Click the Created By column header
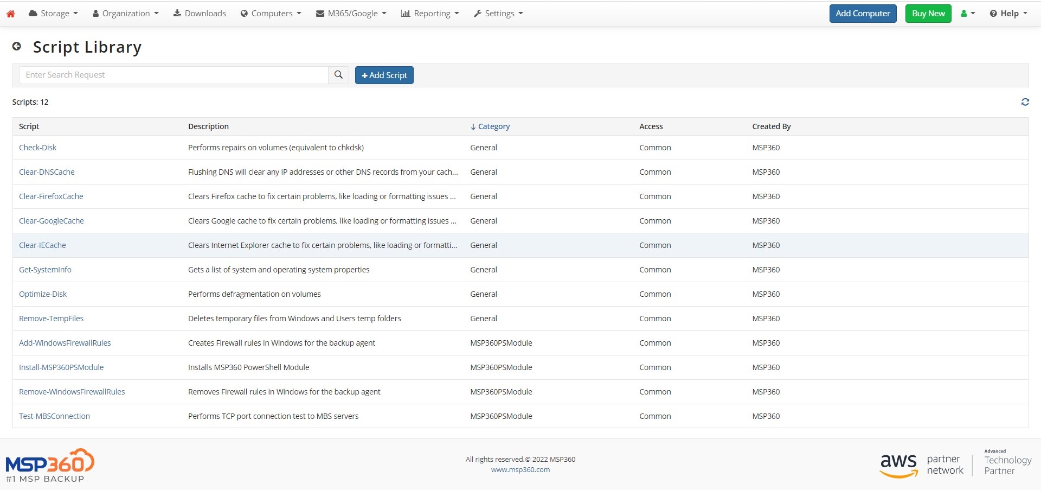 (772, 126)
